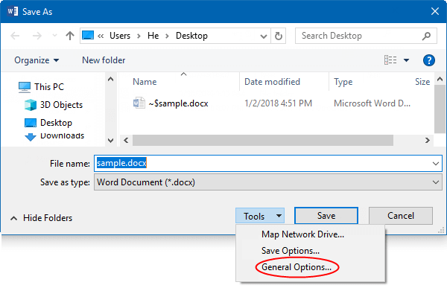Screen dimensions: 447x288
Task: Open the Help question mark icon
Action: [x=429, y=60]
